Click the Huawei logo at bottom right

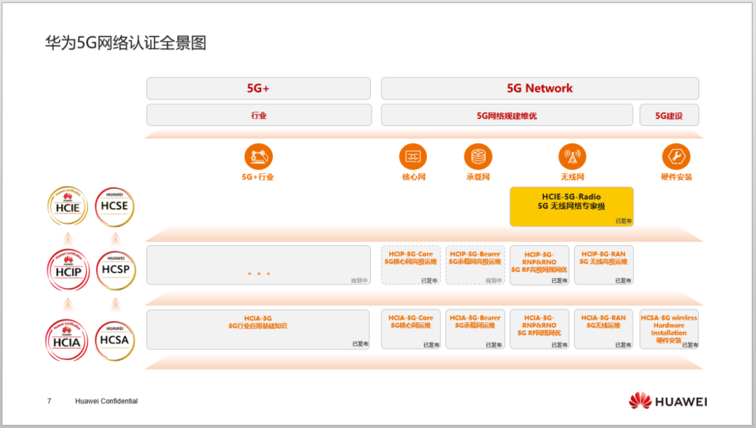click(x=668, y=401)
